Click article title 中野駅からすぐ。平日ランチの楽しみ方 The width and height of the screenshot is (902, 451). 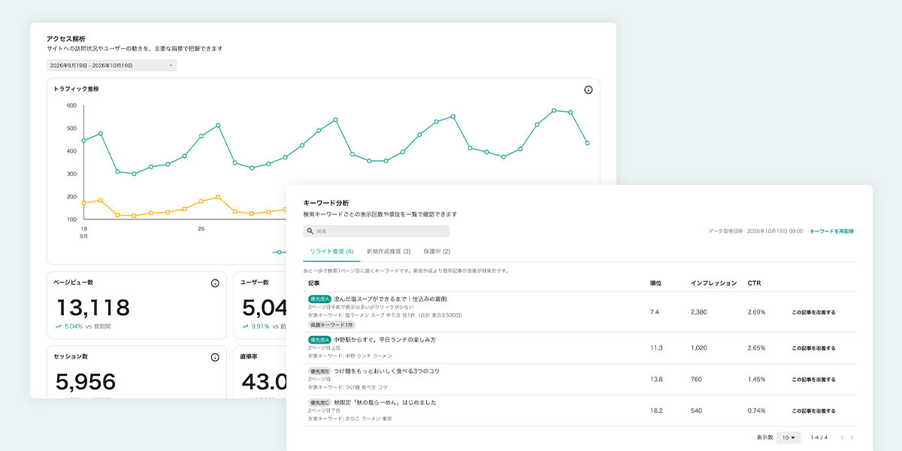(385, 340)
